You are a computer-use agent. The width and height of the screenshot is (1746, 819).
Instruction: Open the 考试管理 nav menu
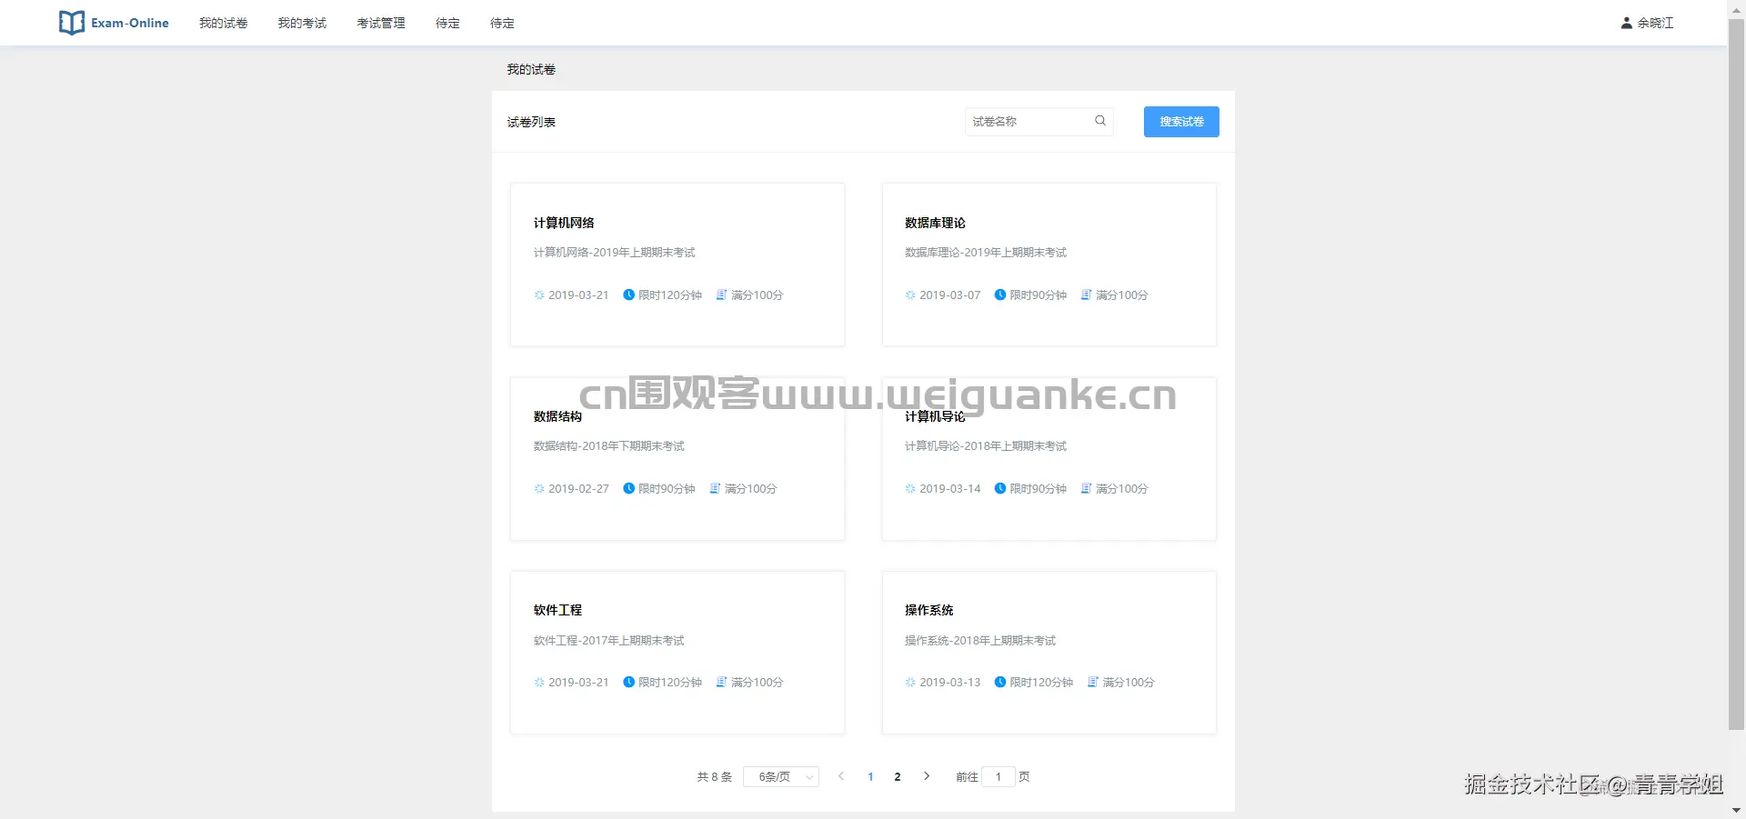coord(381,23)
